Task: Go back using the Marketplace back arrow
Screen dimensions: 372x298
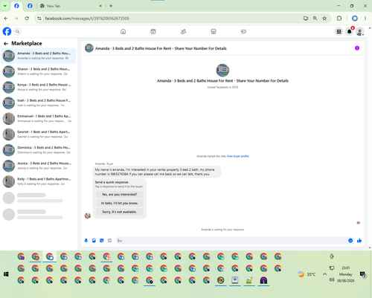Action: pos(6,44)
